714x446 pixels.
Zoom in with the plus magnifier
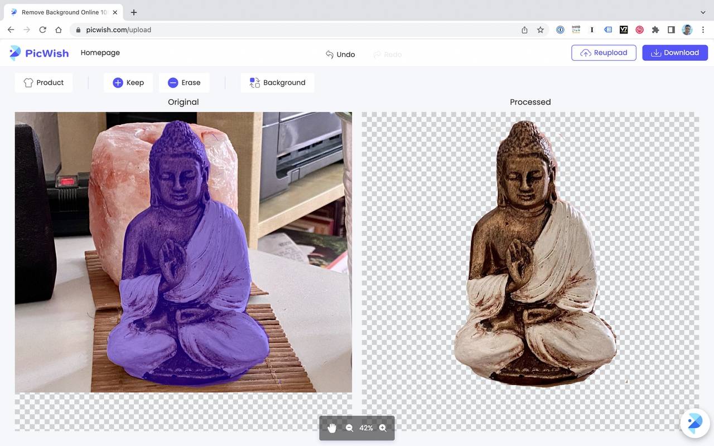point(383,428)
